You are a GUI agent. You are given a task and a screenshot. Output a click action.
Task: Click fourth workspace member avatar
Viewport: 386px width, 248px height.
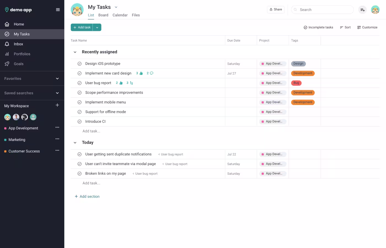[33, 117]
